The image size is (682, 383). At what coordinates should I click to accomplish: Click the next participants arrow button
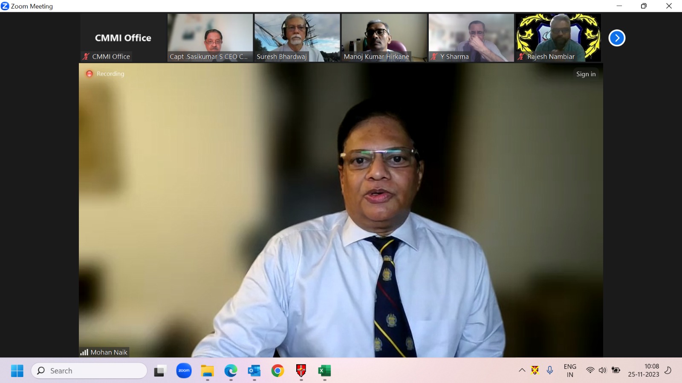616,38
